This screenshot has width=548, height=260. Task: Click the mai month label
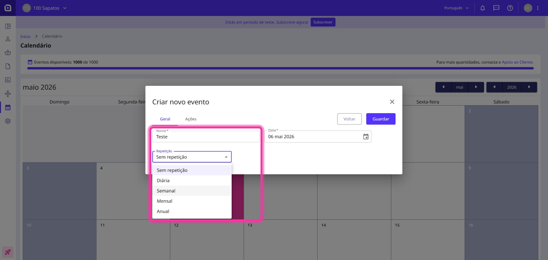tap(459, 87)
